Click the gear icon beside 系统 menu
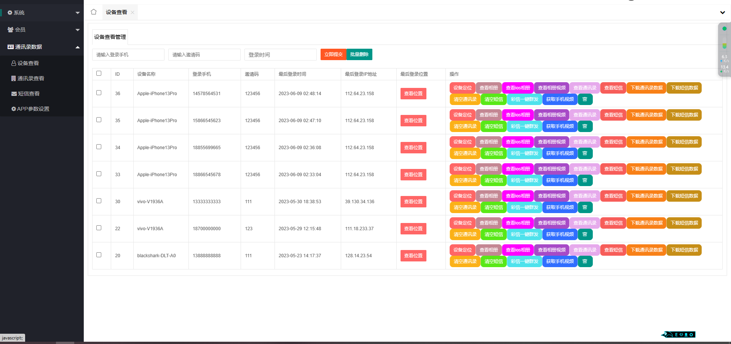The image size is (731, 344). (10, 13)
